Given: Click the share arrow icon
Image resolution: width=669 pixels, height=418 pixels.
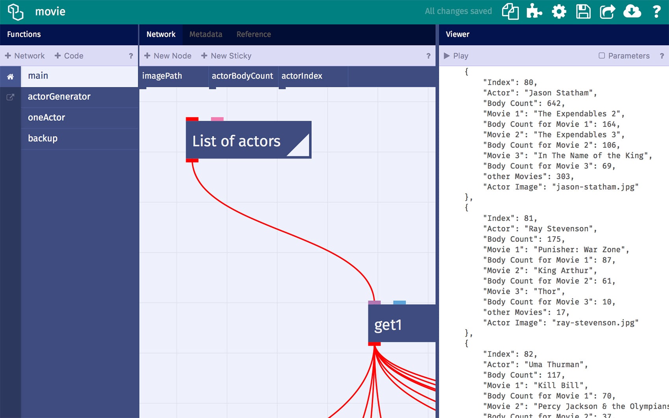Looking at the screenshot, I should point(607,12).
